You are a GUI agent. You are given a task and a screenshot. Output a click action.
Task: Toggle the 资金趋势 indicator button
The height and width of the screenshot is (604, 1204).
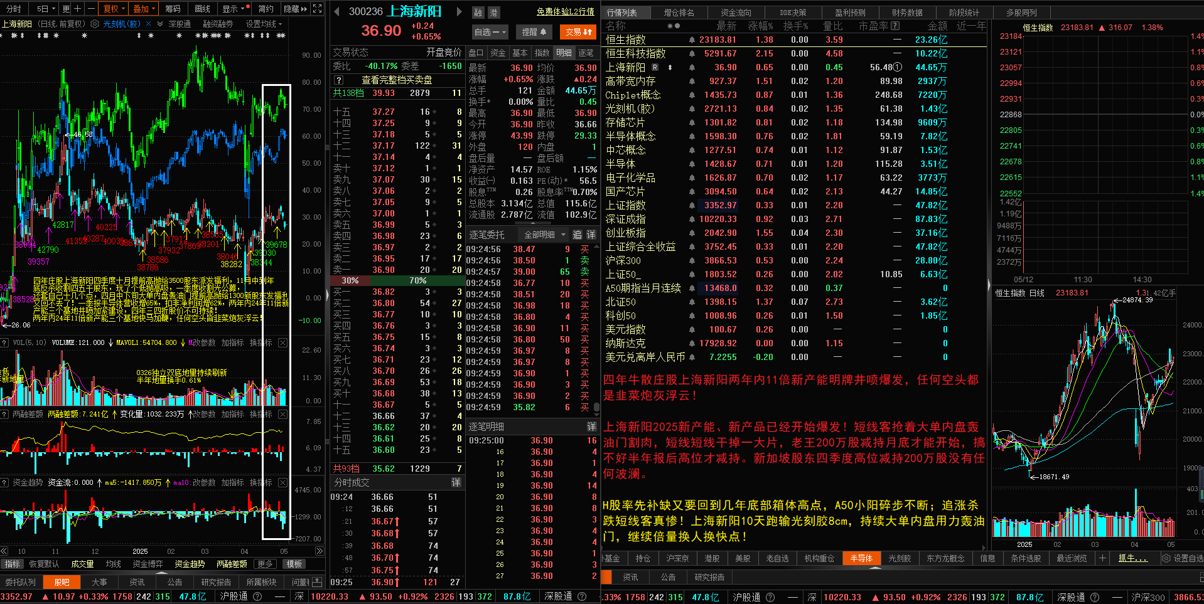pos(190,564)
